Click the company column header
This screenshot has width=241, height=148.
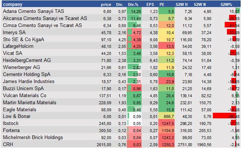point(13,4)
